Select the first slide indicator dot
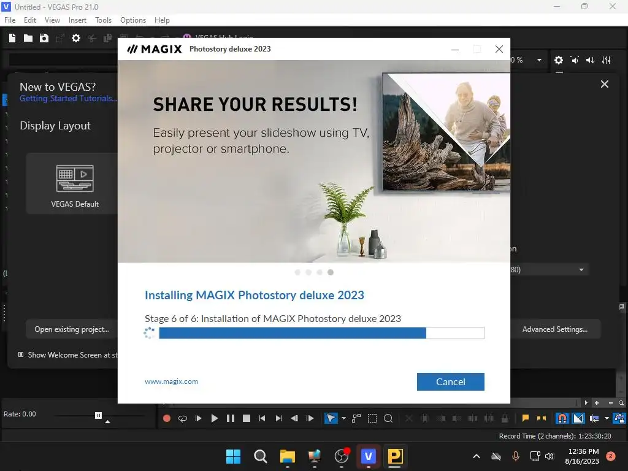The image size is (628, 471). pos(297,272)
